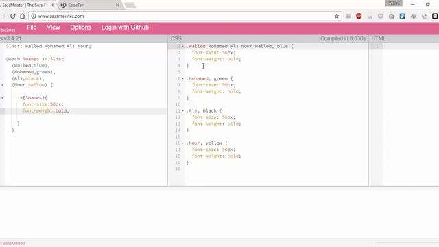Collapse the .Nour rule on CSS line 16
Viewport: 439px width, 247px height.
pyautogui.click(x=183, y=143)
